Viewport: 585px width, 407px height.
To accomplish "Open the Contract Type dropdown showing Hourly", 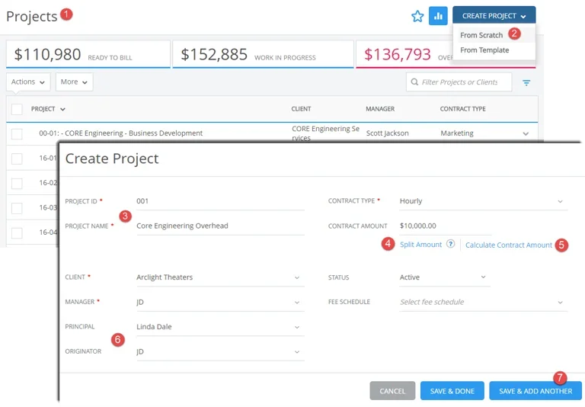I will (x=483, y=201).
